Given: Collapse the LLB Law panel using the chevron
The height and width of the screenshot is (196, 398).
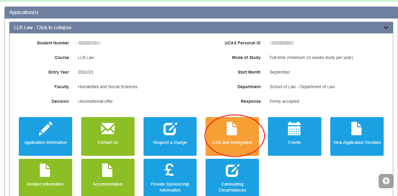Looking at the screenshot, I should click(386, 28).
